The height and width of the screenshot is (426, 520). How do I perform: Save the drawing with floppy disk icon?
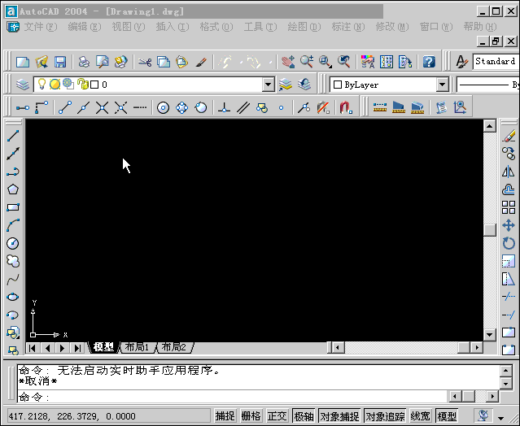(x=60, y=62)
